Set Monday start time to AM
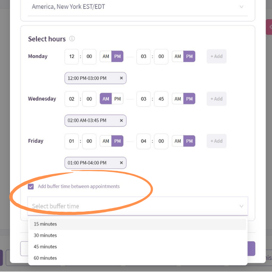Image resolution: width=272 pixels, height=272 pixels. [x=106, y=57]
